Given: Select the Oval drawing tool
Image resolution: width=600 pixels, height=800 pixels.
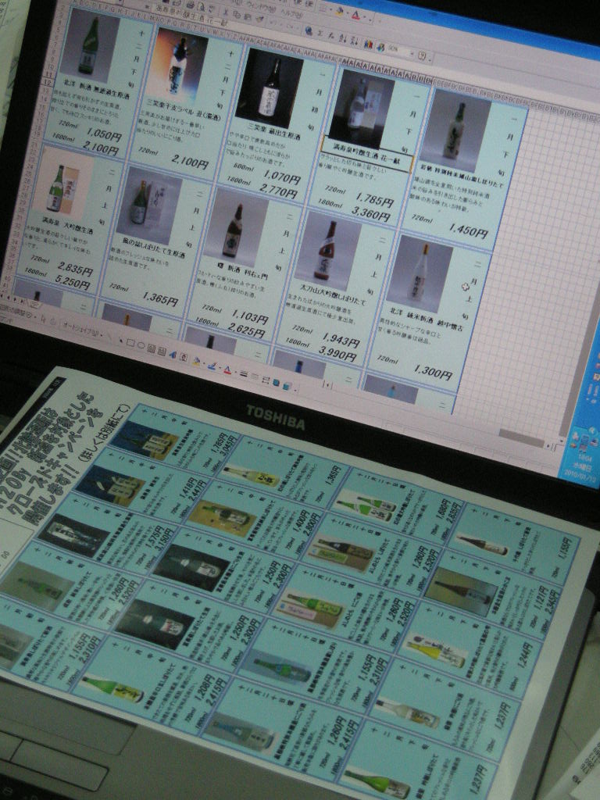Looking at the screenshot, I should point(141,345).
